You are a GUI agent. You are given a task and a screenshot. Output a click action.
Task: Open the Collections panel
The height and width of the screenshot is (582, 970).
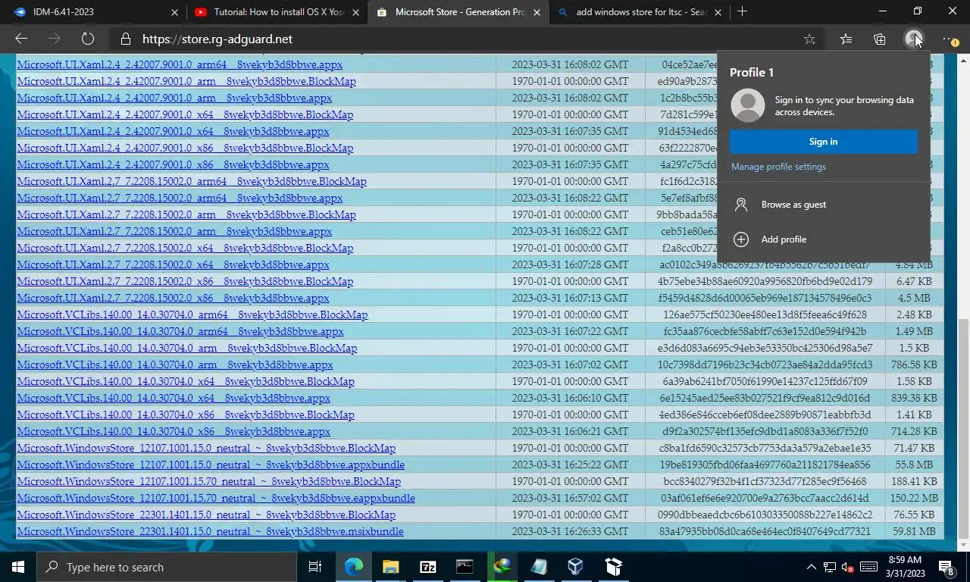click(x=880, y=39)
